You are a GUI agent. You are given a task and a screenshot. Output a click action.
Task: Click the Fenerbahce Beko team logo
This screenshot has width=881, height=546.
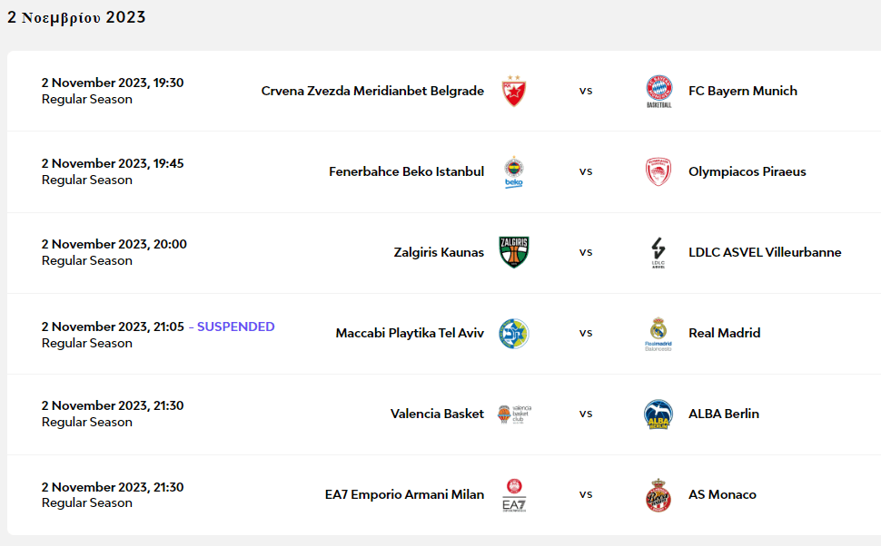[514, 171]
